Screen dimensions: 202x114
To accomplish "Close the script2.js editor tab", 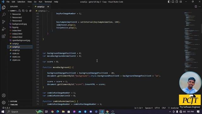I will pyautogui.click(x=48, y=7).
